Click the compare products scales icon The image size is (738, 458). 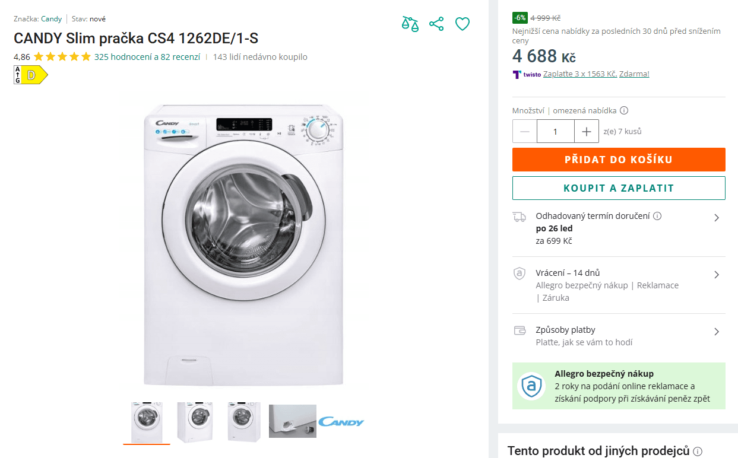click(x=410, y=24)
